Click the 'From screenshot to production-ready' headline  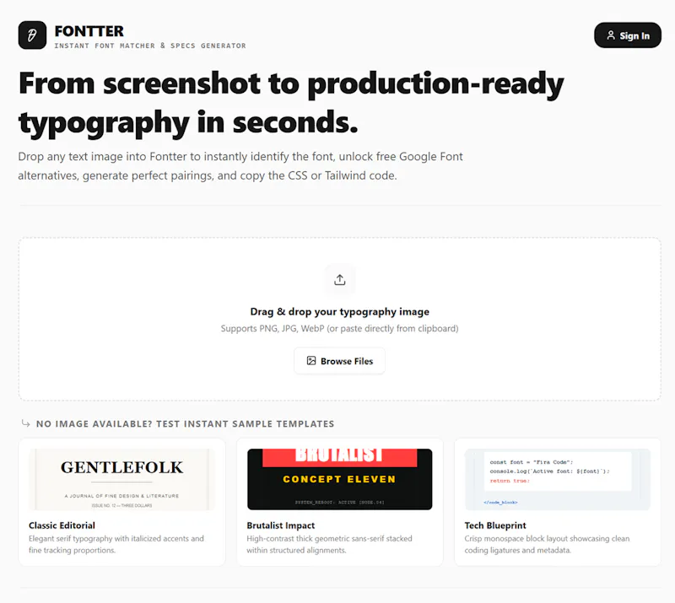tap(291, 102)
